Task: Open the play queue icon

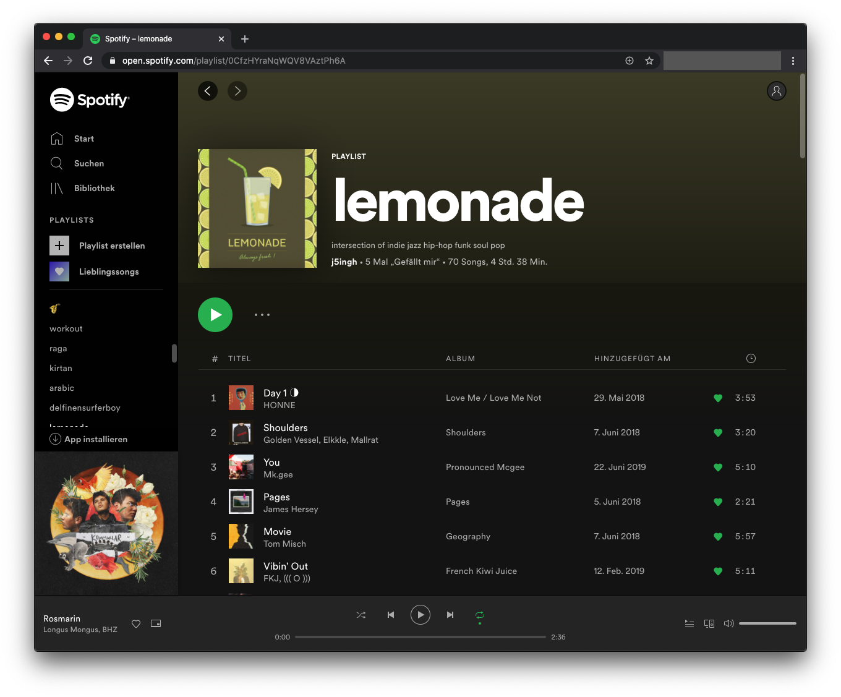Action: tap(689, 623)
